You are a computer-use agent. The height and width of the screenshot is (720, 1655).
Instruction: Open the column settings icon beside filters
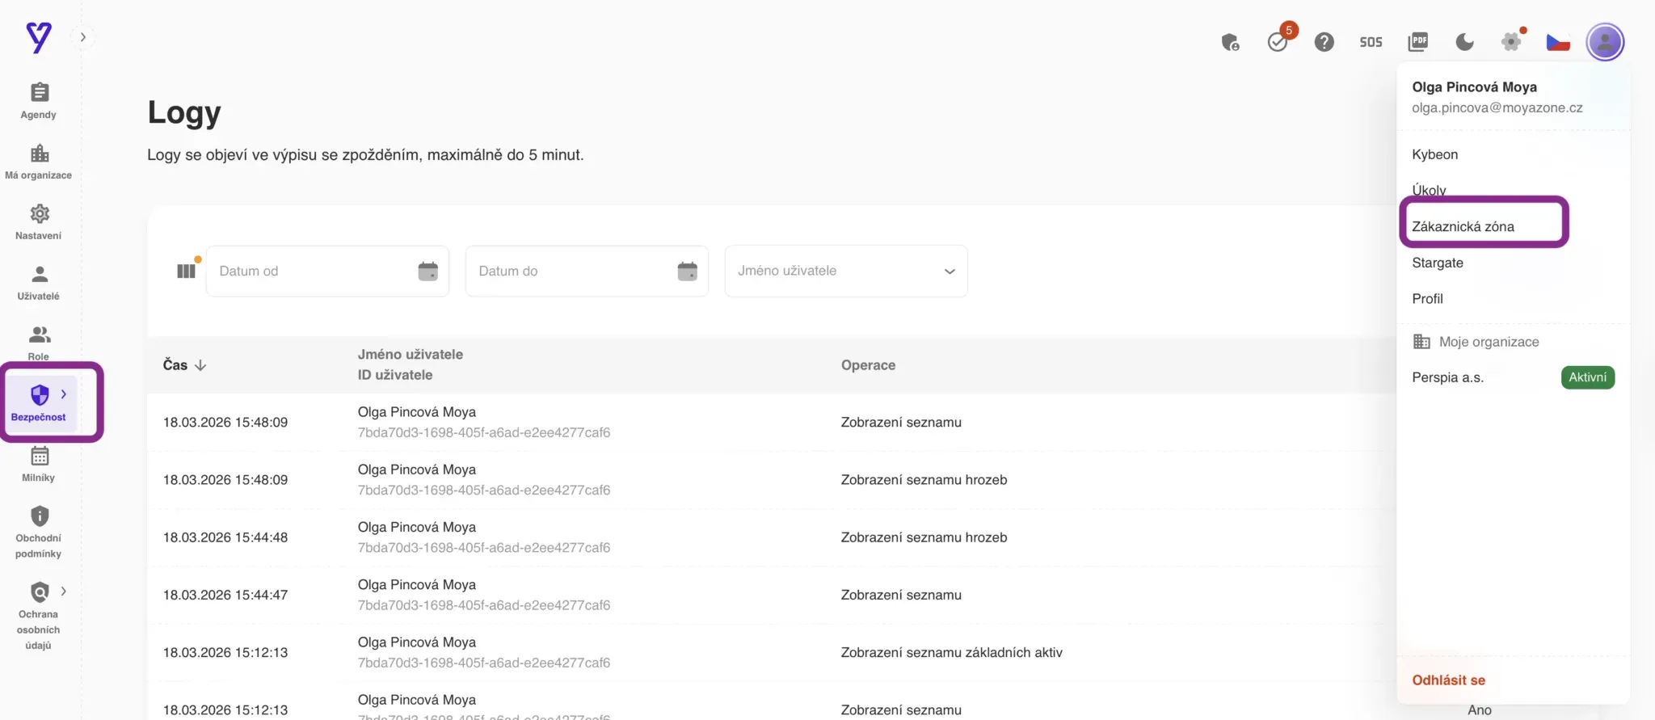coord(187,271)
